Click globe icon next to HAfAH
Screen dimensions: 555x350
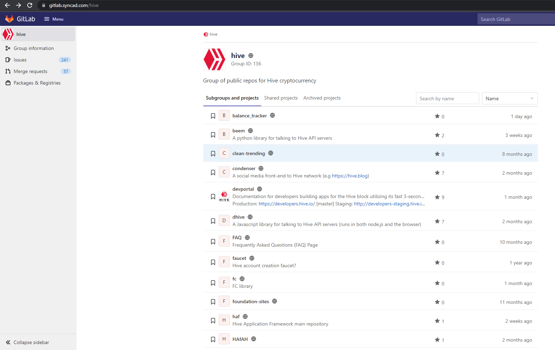254,339
